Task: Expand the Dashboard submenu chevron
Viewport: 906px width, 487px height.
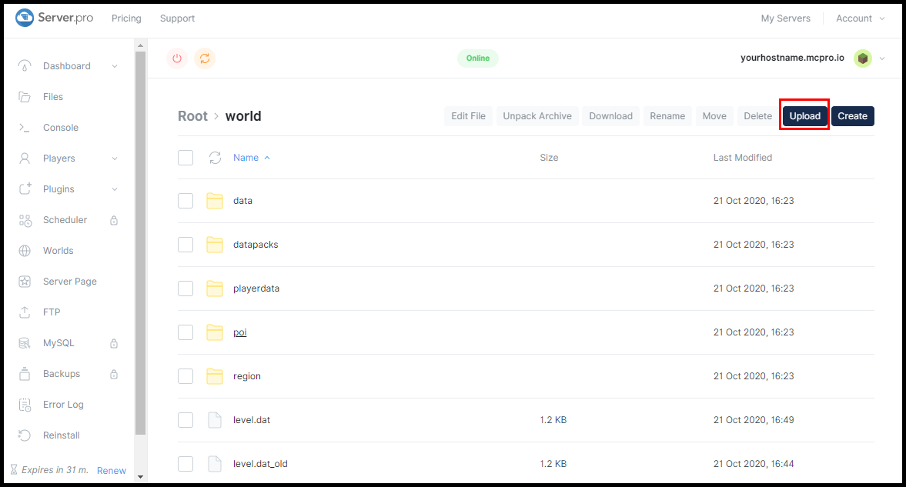Action: pos(115,66)
